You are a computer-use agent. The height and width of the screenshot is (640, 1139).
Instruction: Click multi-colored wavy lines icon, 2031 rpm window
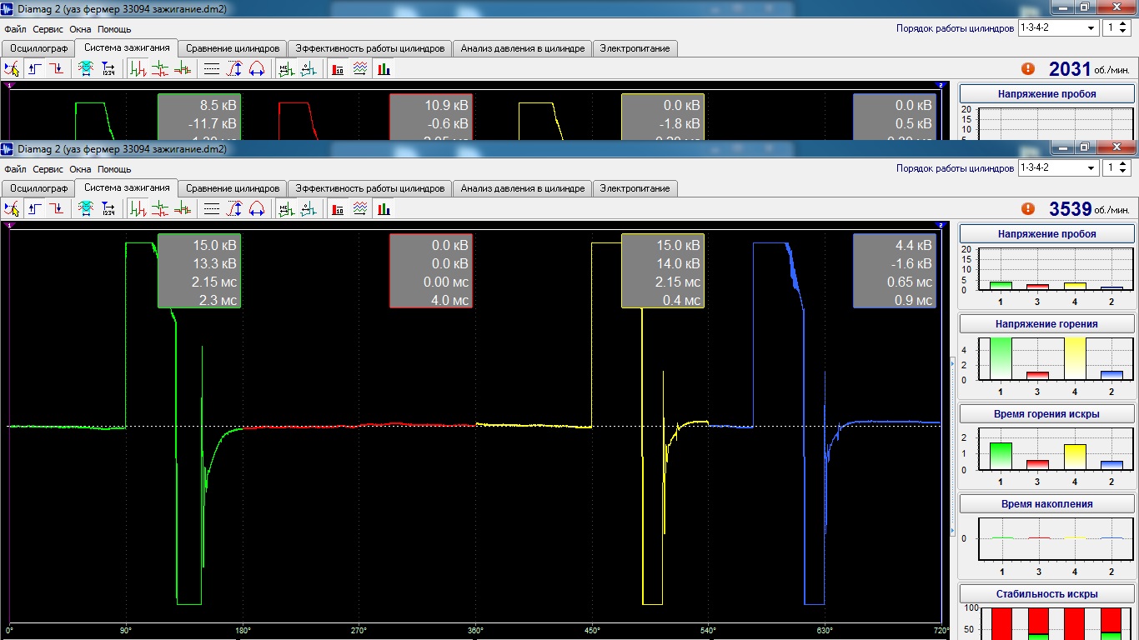click(360, 68)
